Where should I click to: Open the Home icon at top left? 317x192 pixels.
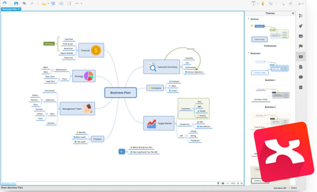click(5, 3)
